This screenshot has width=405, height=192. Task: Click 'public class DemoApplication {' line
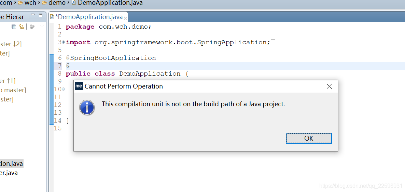pos(127,74)
